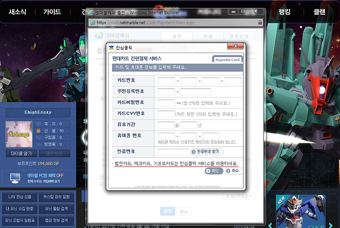Click the second card number input box
This screenshot has width=340, height=228.
point(188,81)
